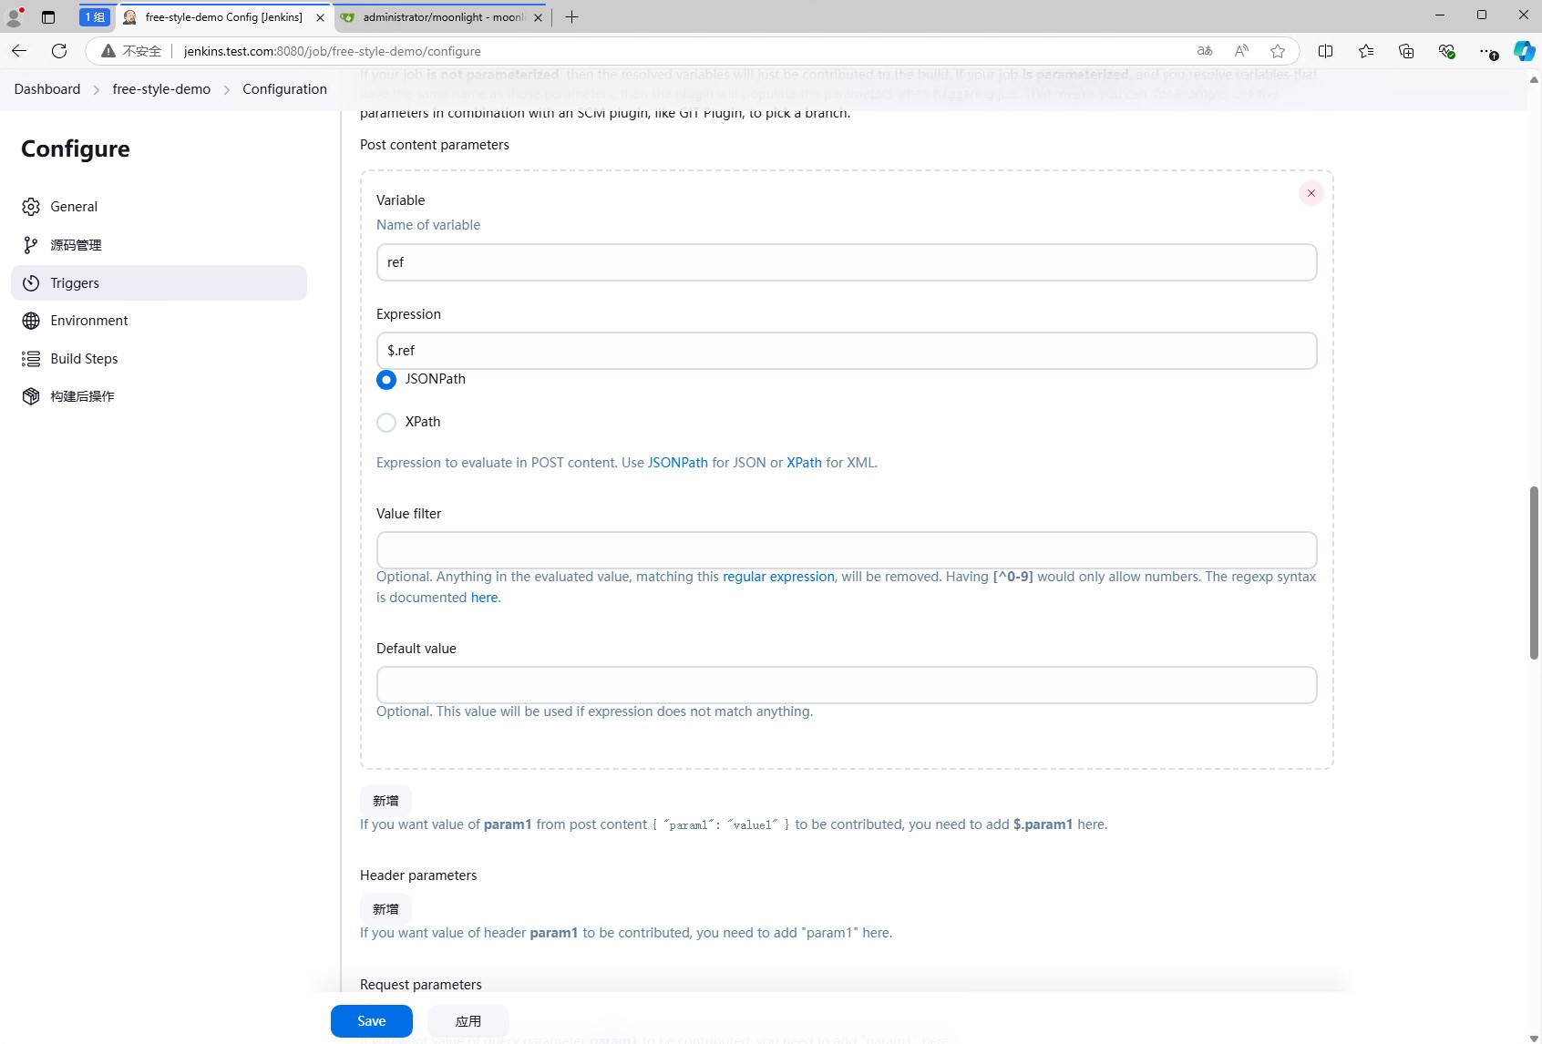Open the browser split screen icon
This screenshot has height=1044, width=1542.
coord(1325,51)
